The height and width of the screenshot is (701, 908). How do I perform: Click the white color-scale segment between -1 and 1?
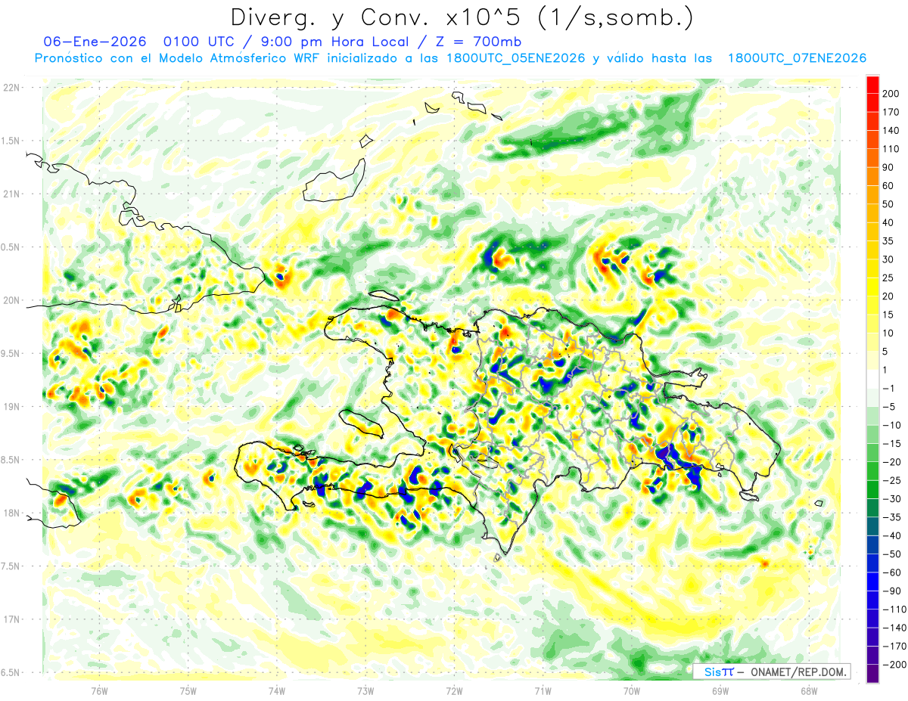click(x=873, y=379)
